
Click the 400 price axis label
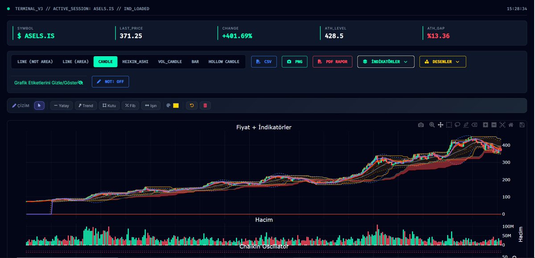[507, 145]
